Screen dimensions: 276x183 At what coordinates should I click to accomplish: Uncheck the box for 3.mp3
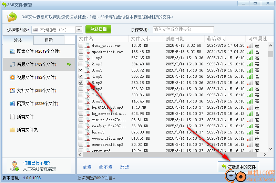pos(81,70)
